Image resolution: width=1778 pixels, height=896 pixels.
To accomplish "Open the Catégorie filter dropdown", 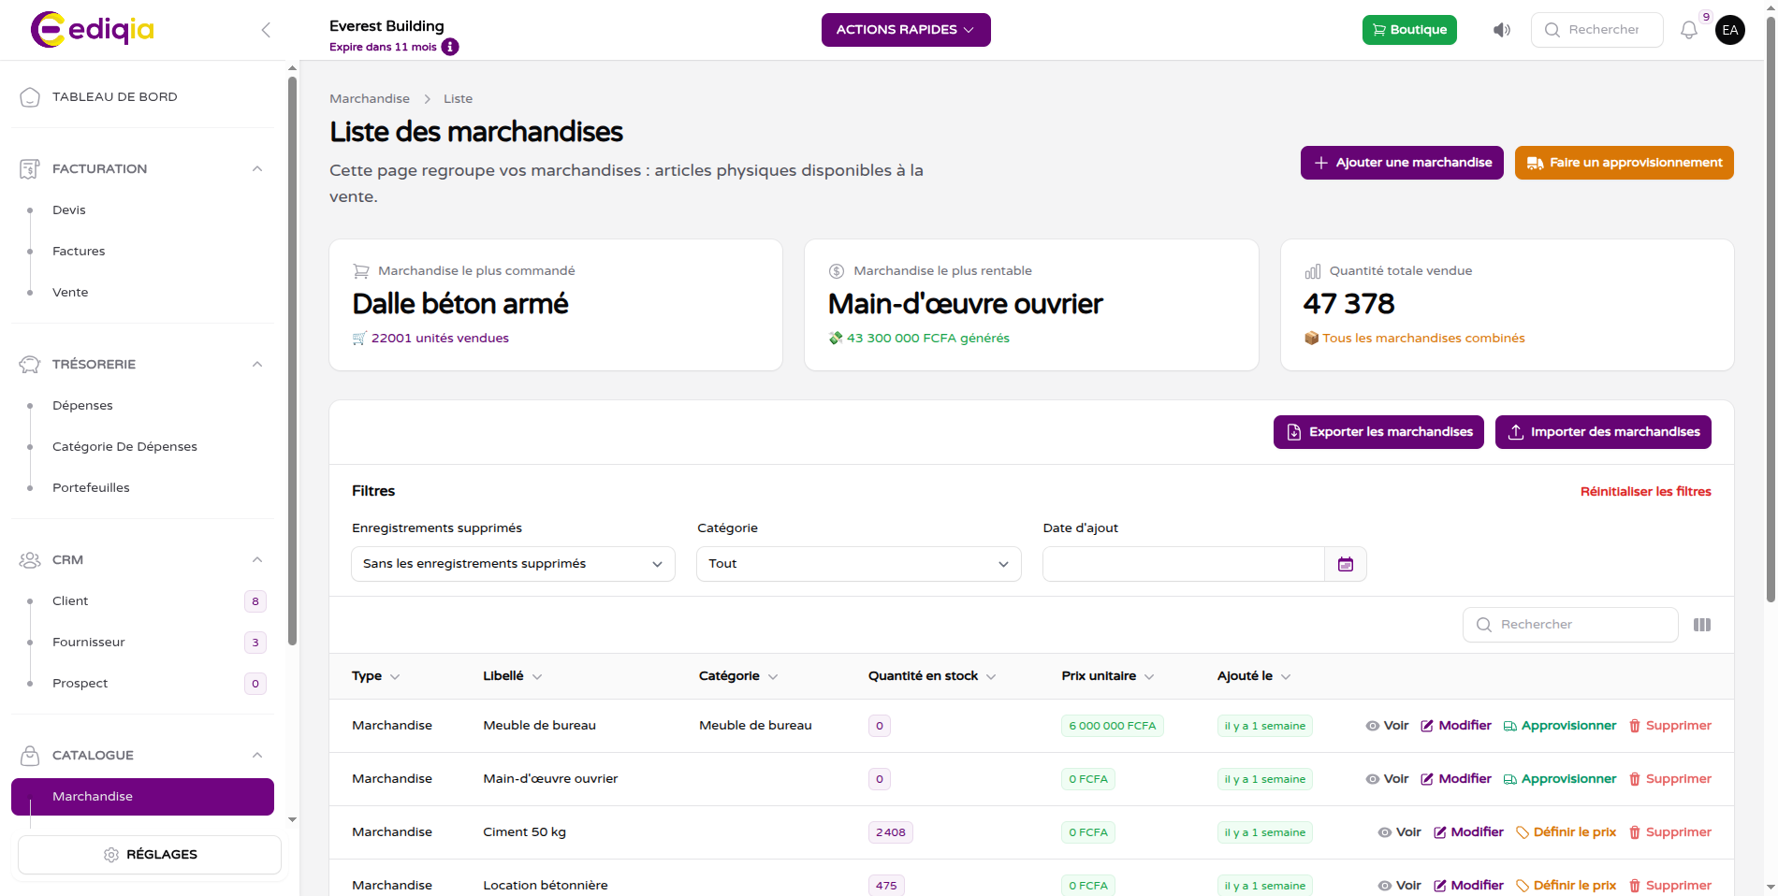I will pyautogui.click(x=859, y=564).
